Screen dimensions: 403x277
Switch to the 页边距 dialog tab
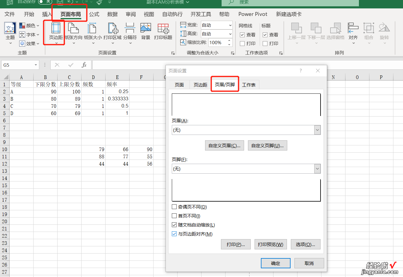coord(200,85)
